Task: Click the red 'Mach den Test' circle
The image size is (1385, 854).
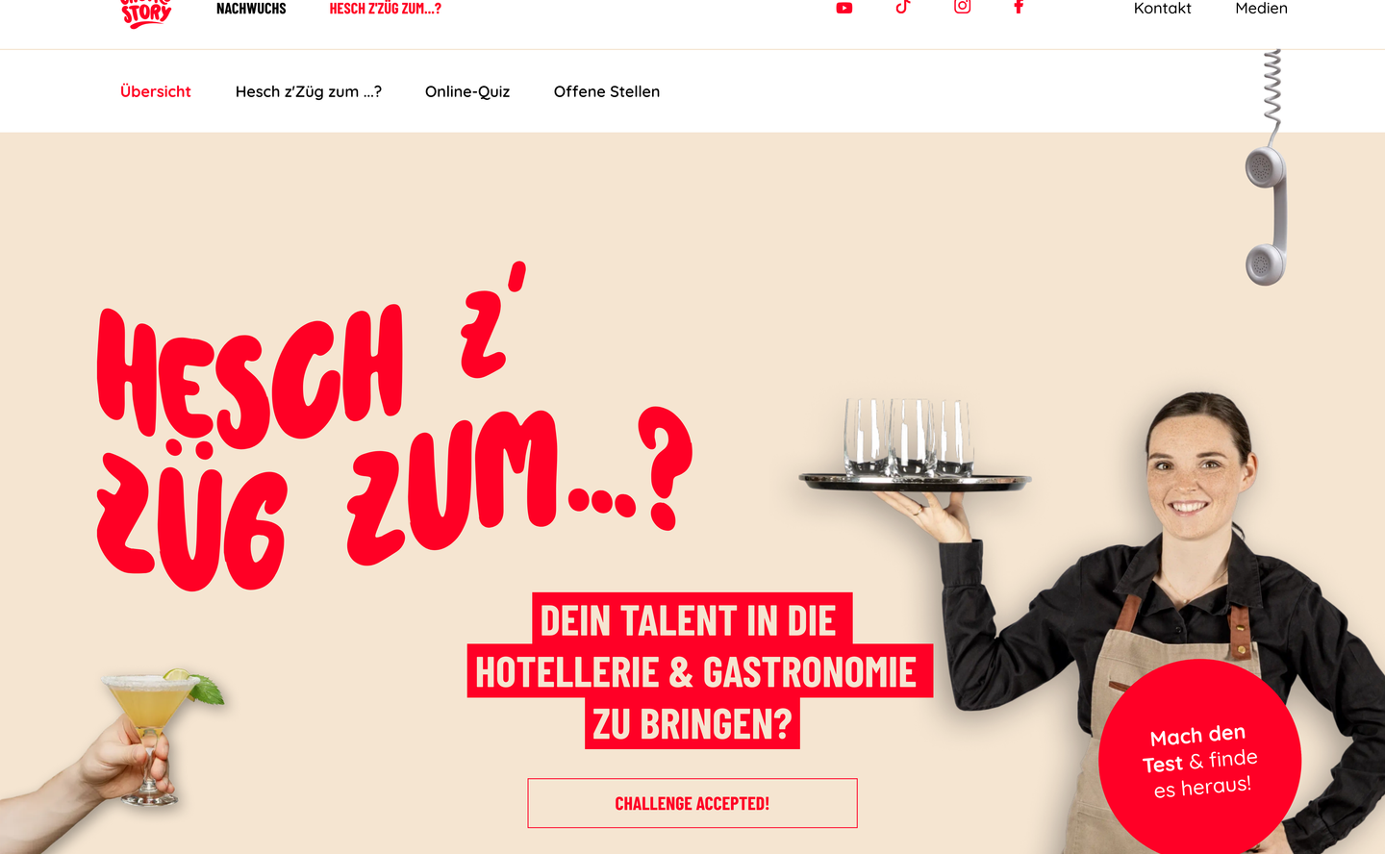Action: tap(1200, 760)
